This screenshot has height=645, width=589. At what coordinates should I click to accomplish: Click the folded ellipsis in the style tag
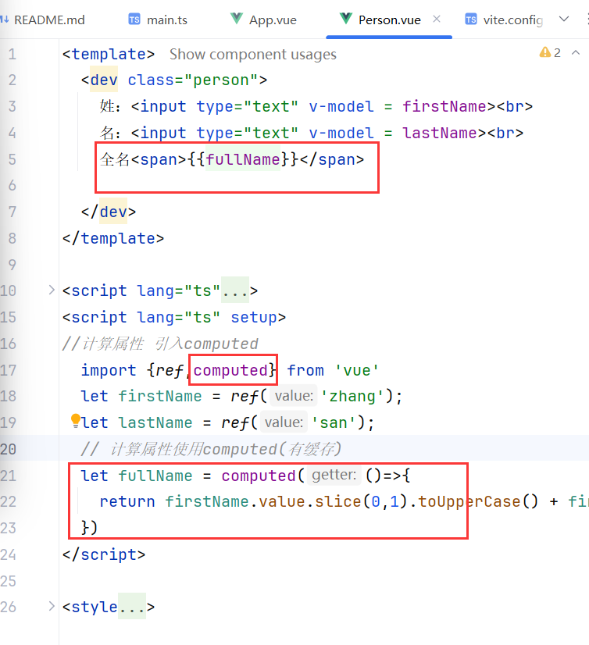132,607
